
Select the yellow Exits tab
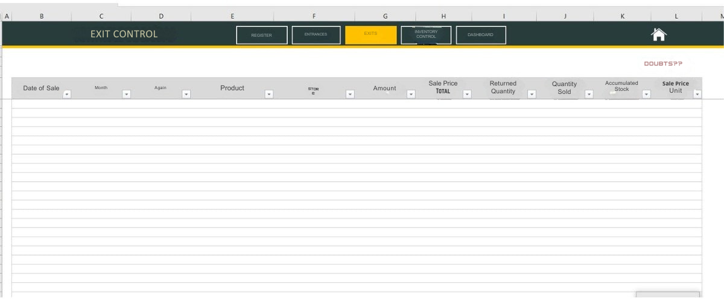point(370,35)
